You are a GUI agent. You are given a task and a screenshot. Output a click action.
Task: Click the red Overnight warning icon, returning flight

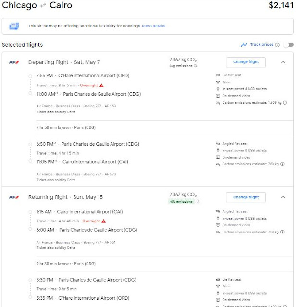pyautogui.click(x=103, y=221)
